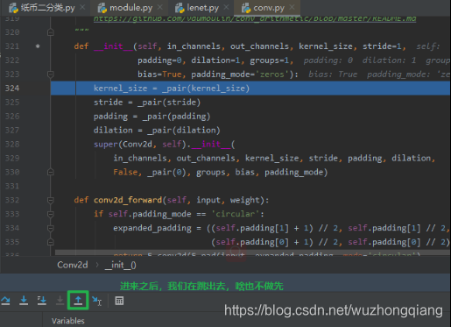
Task: Click the Step Over debugger icon
Action: [x=5, y=301]
